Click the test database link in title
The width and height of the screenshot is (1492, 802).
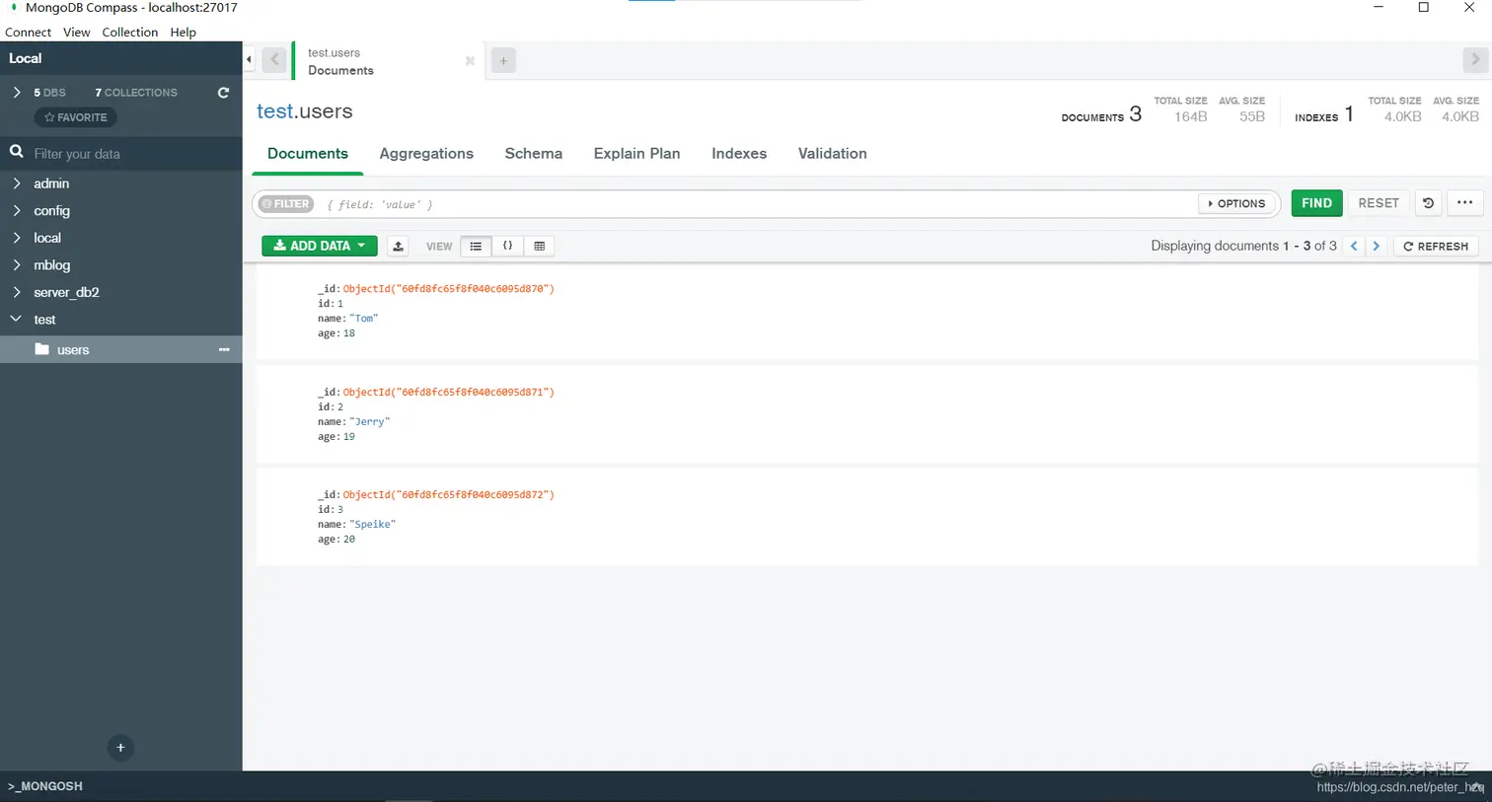[274, 111]
